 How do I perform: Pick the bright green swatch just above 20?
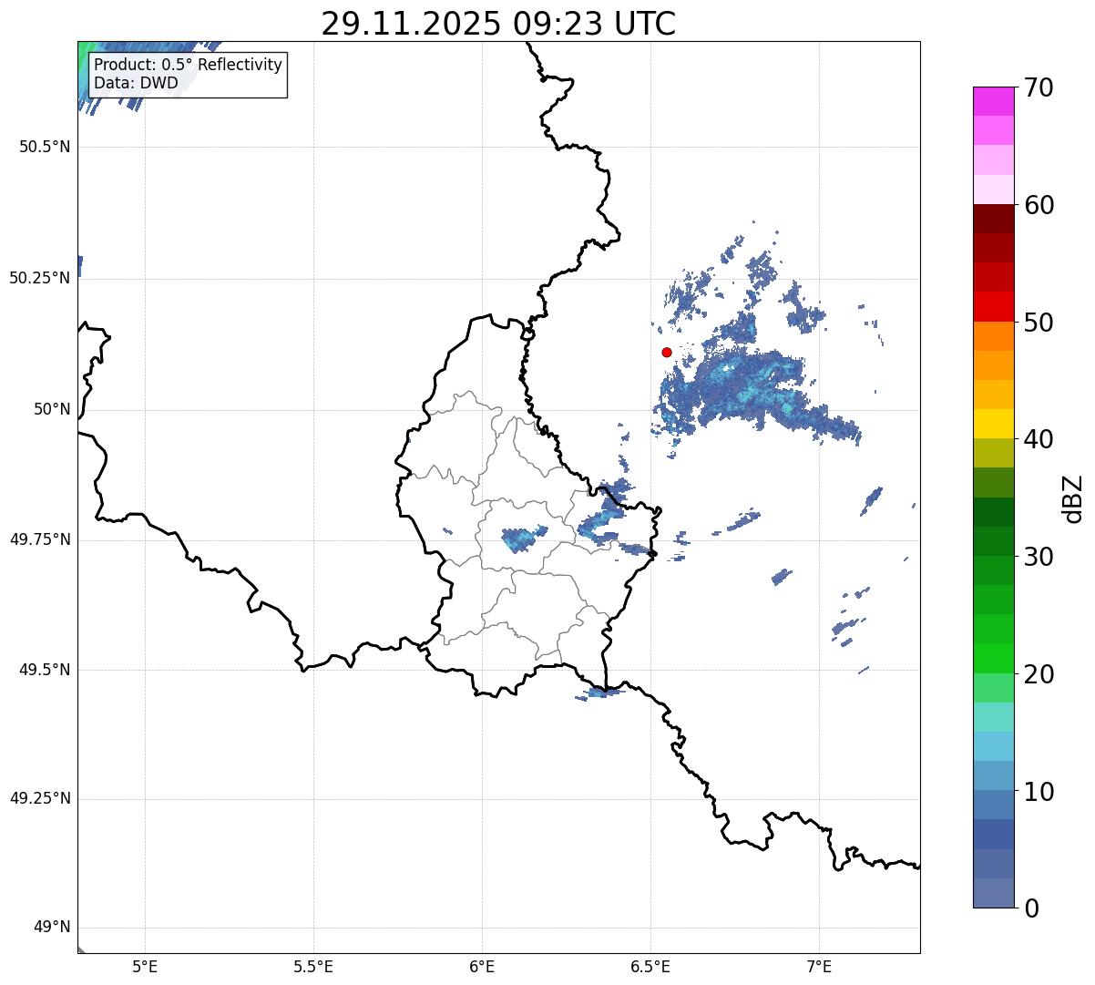click(x=993, y=658)
